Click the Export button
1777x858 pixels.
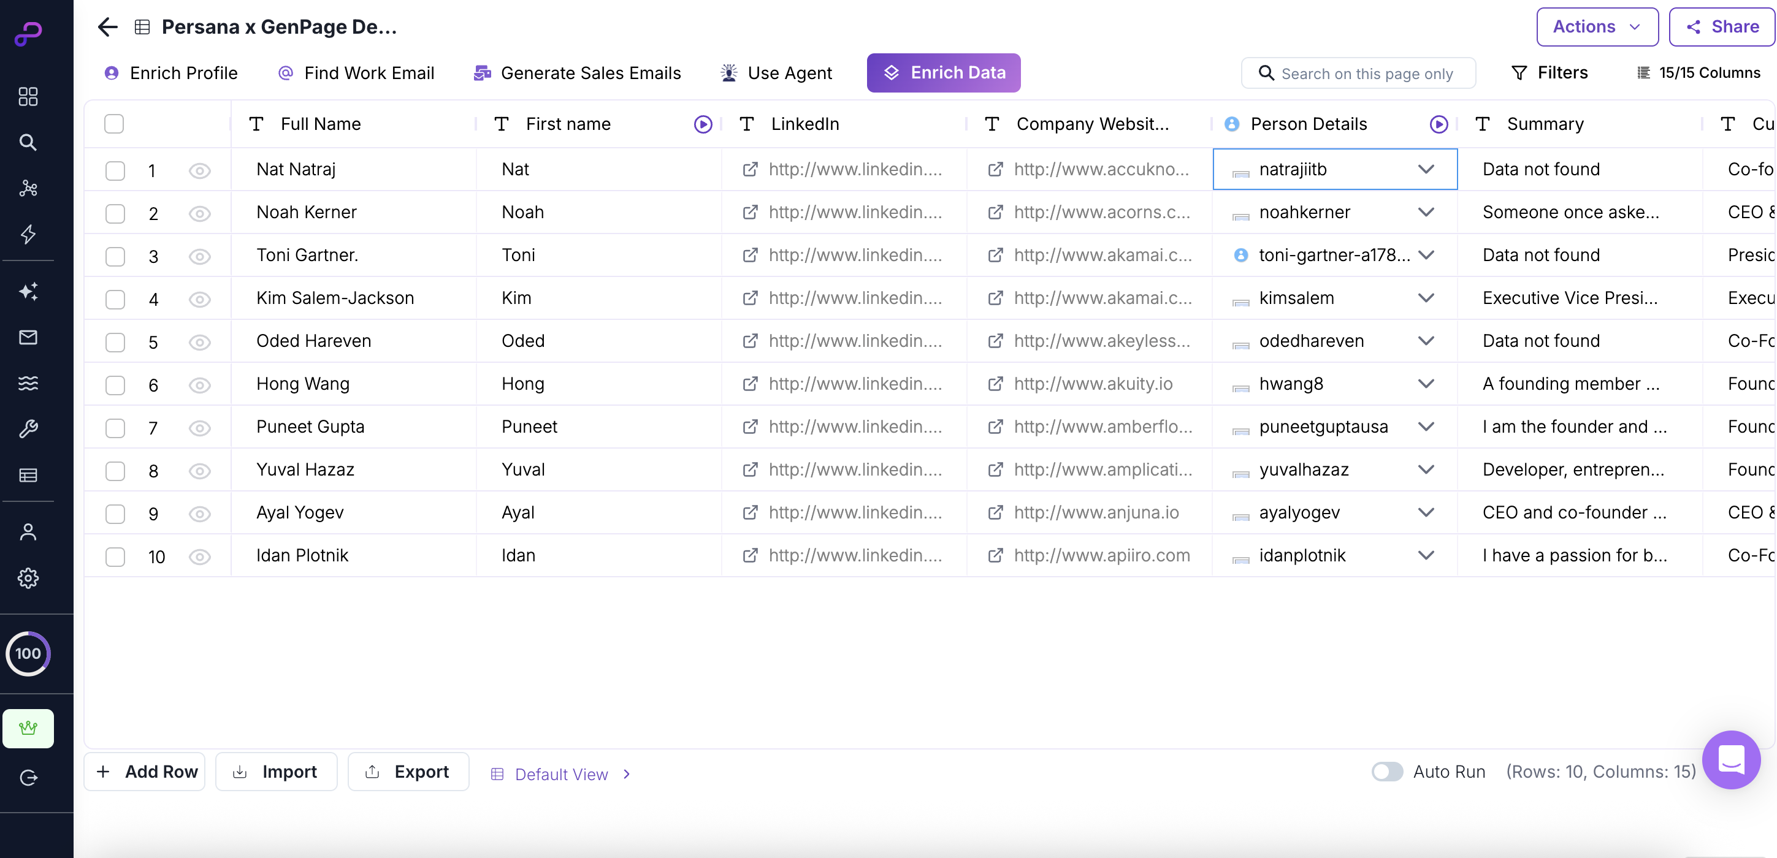click(408, 771)
